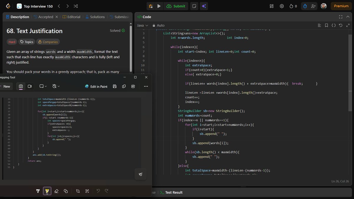Click the text actions icon

tap(87, 191)
